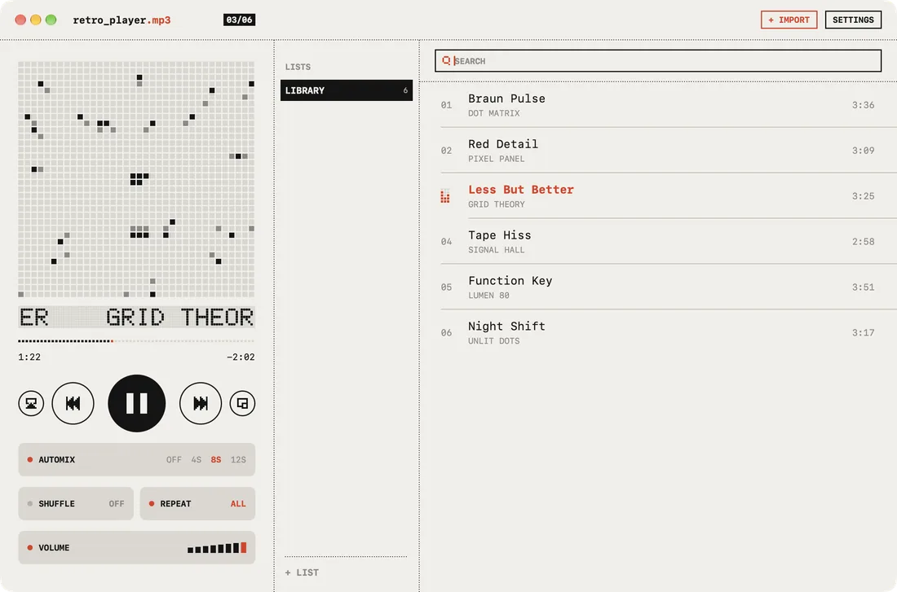Click the remaining time -2:02
The width and height of the screenshot is (897, 592).
click(x=241, y=357)
